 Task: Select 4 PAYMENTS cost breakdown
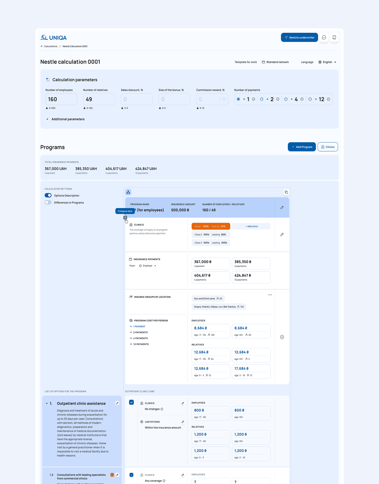[x=141, y=338]
